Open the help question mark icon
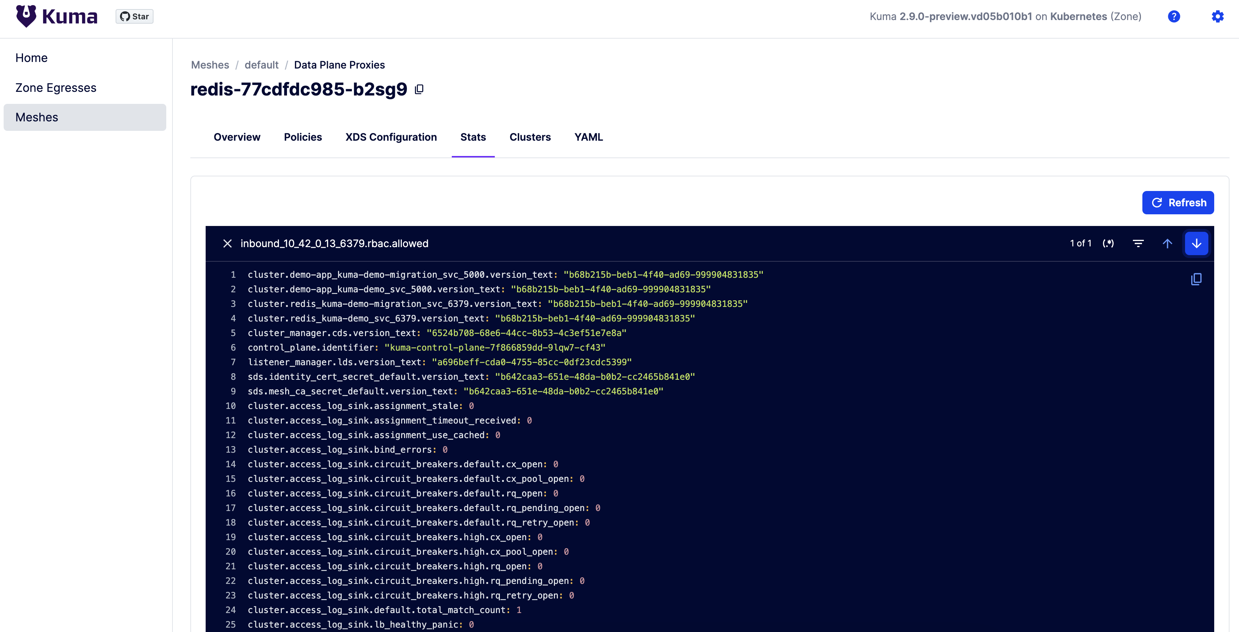Screen dimensions: 1239x632 coord(1174,16)
